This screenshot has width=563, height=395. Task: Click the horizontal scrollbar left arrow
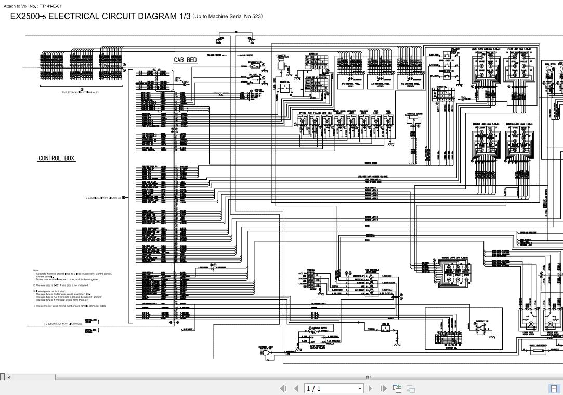pyautogui.click(x=9, y=377)
